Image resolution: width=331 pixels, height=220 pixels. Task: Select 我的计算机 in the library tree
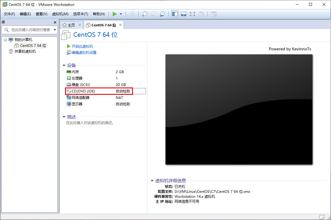(23, 40)
